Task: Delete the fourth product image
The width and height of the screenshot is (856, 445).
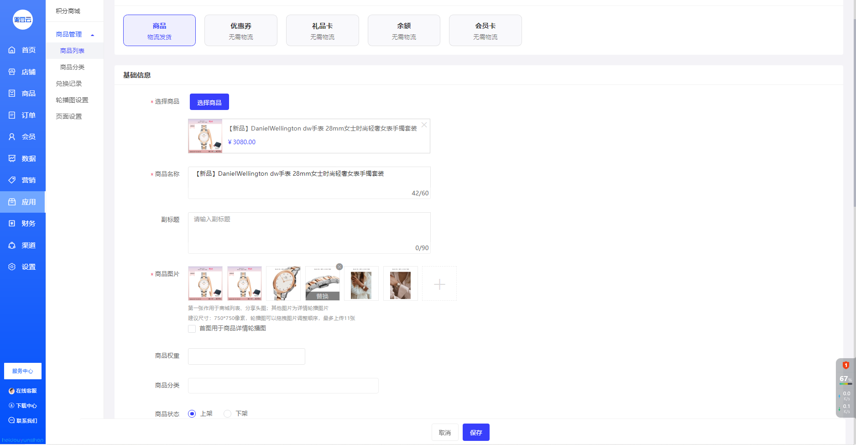Action: coord(339,267)
